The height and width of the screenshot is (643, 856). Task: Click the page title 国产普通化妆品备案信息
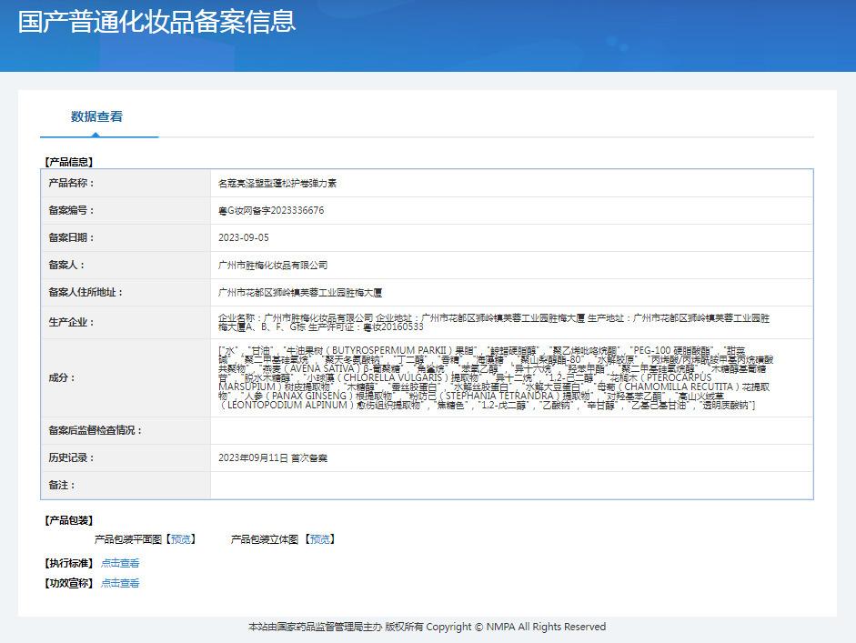tap(156, 22)
